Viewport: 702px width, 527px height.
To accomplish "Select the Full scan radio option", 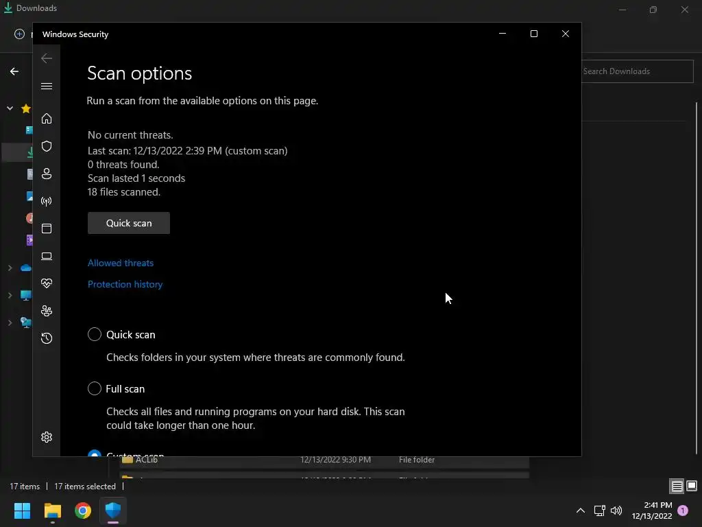I will pos(95,388).
